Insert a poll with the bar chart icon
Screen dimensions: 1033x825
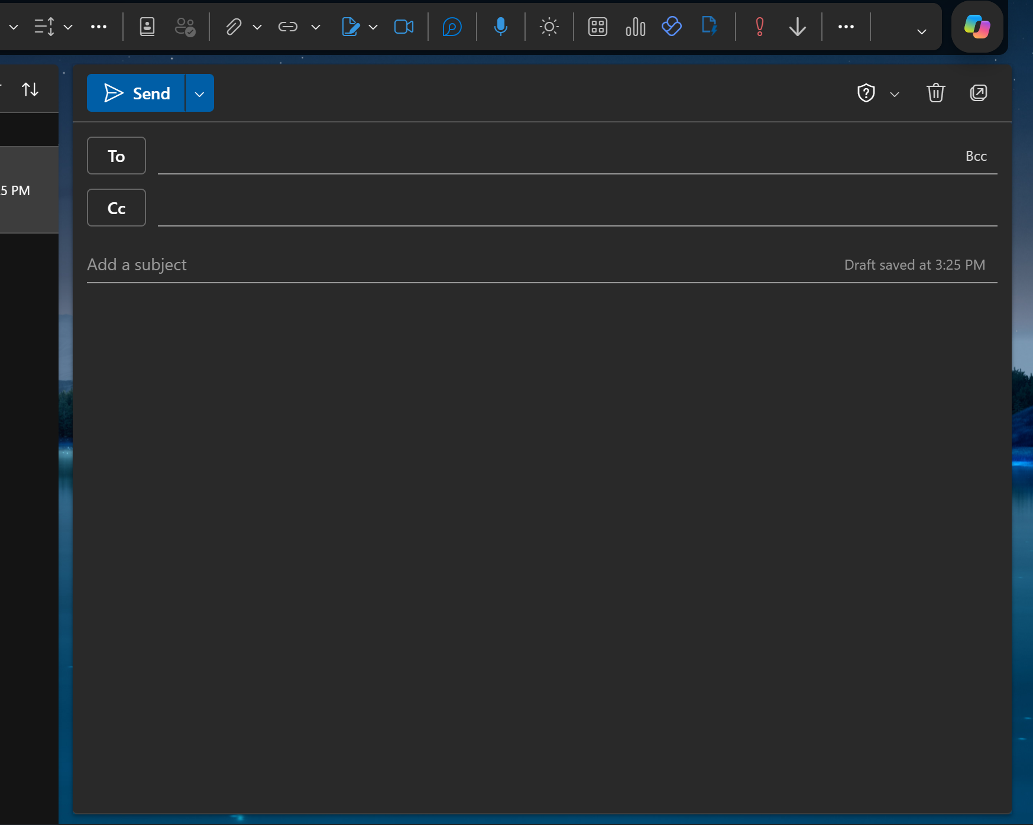[x=636, y=27]
